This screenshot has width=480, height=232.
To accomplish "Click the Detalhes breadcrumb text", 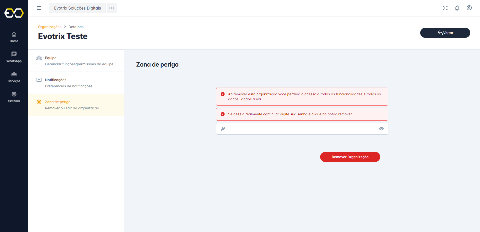I will click(x=76, y=27).
